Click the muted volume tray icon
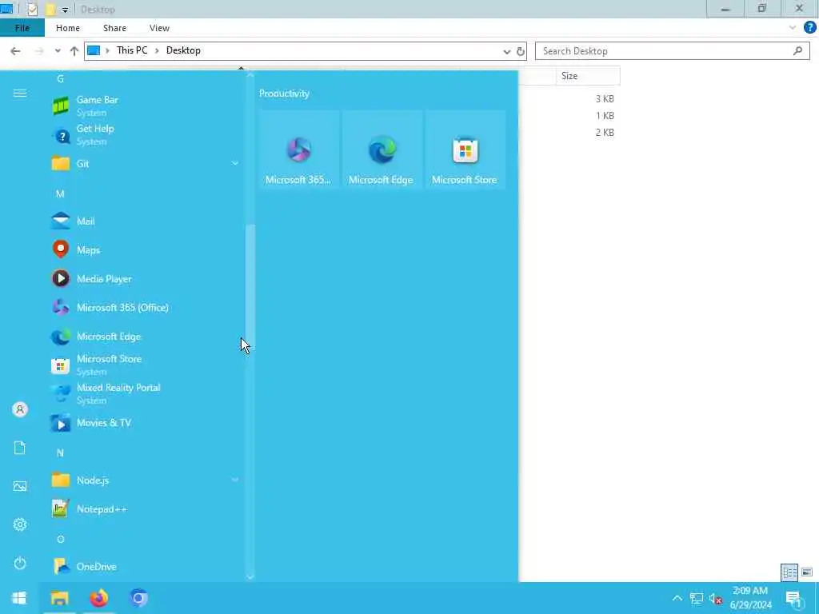 click(x=716, y=598)
